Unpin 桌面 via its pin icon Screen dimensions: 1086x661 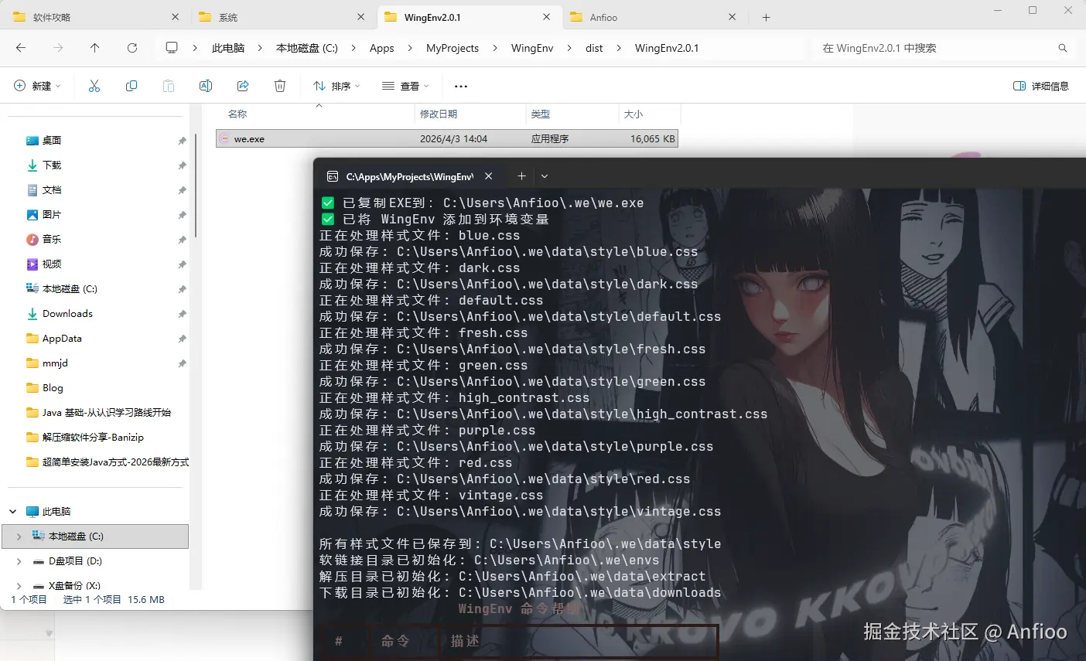tap(182, 141)
